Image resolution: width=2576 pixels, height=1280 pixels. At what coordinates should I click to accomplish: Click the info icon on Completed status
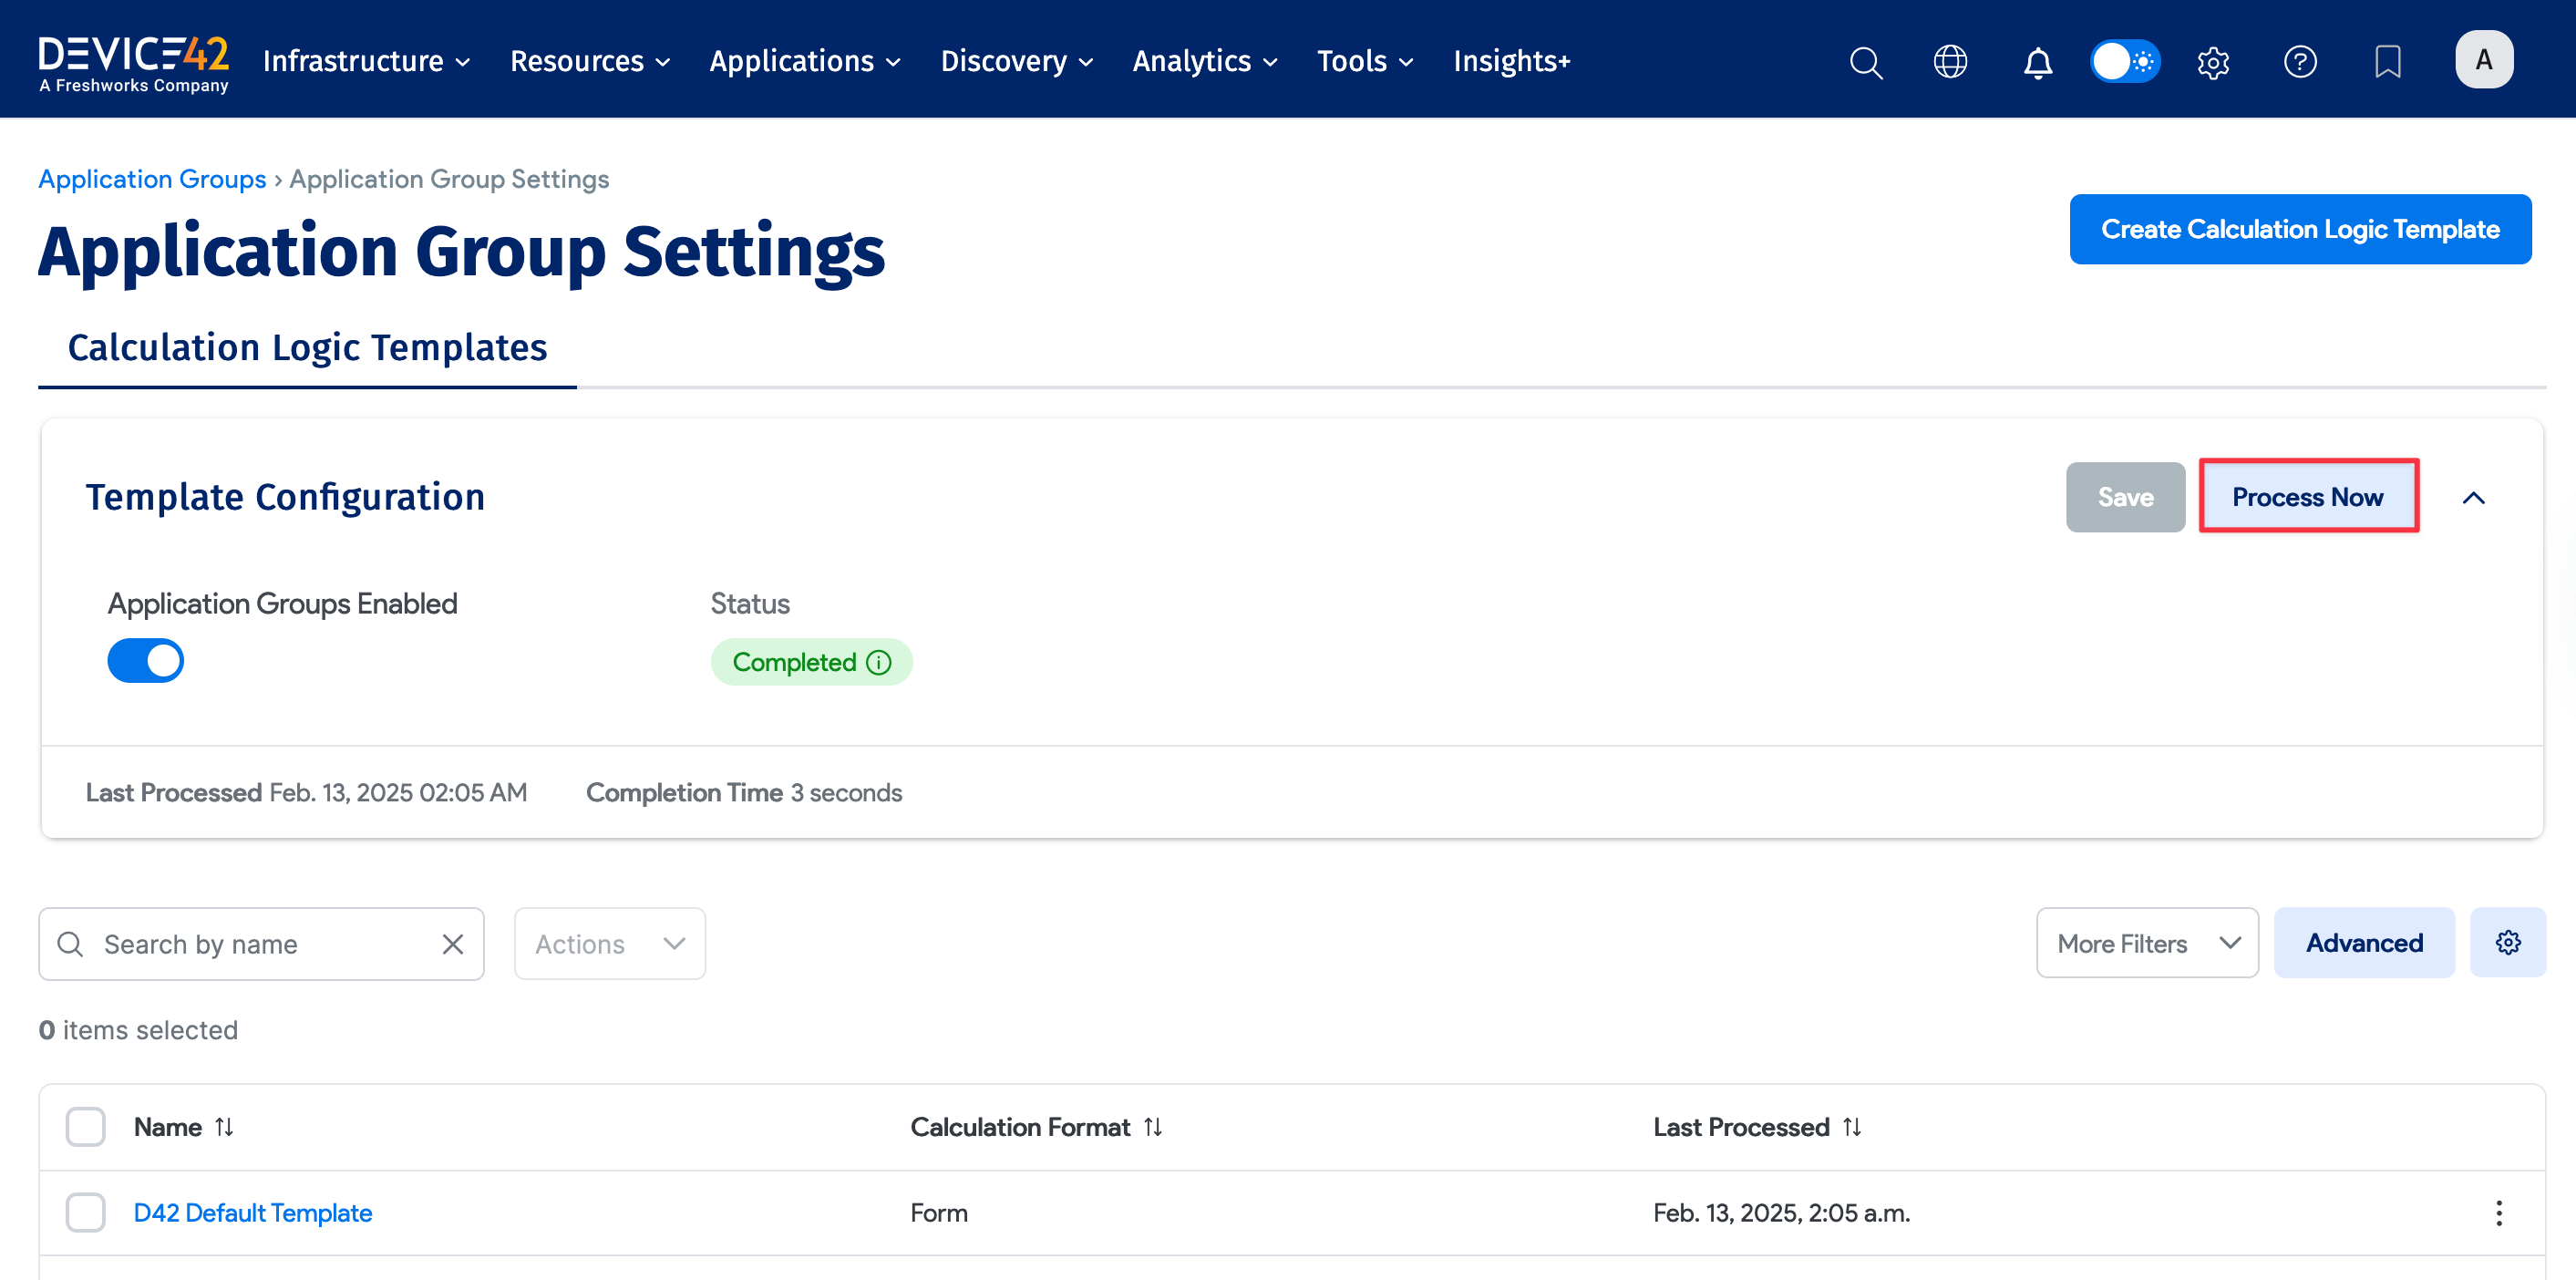pos(878,661)
